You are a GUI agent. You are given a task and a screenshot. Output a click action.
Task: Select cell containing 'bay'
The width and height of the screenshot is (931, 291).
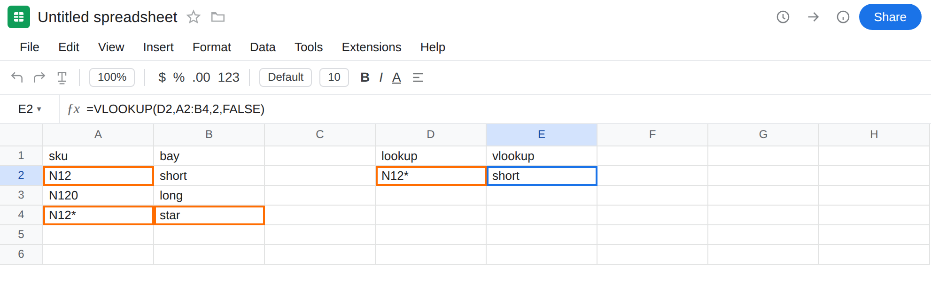tap(209, 156)
